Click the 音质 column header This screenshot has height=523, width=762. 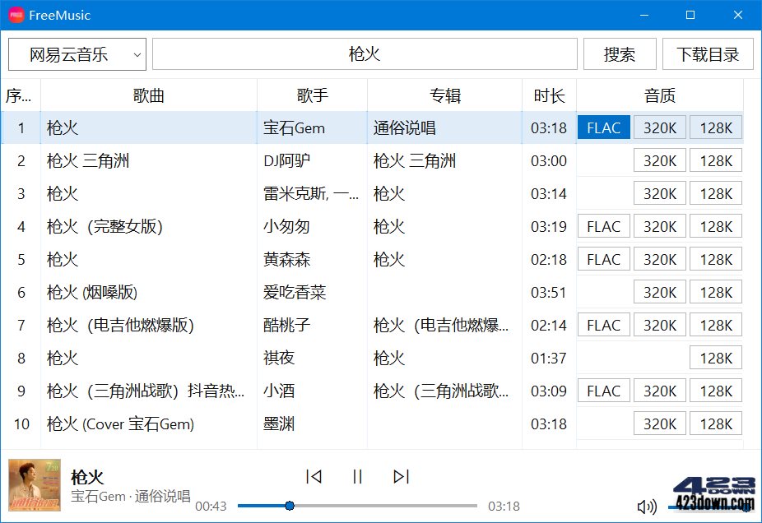(659, 95)
